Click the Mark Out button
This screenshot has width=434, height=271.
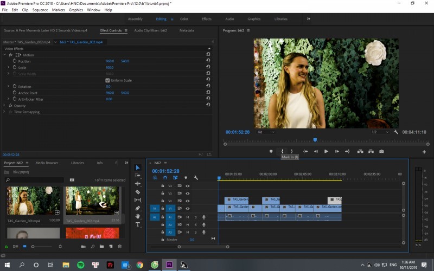click(292, 151)
